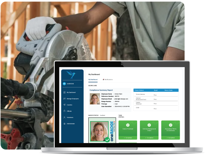Click the employee photo in compliance report
The height and width of the screenshot is (156, 206).
click(95, 99)
